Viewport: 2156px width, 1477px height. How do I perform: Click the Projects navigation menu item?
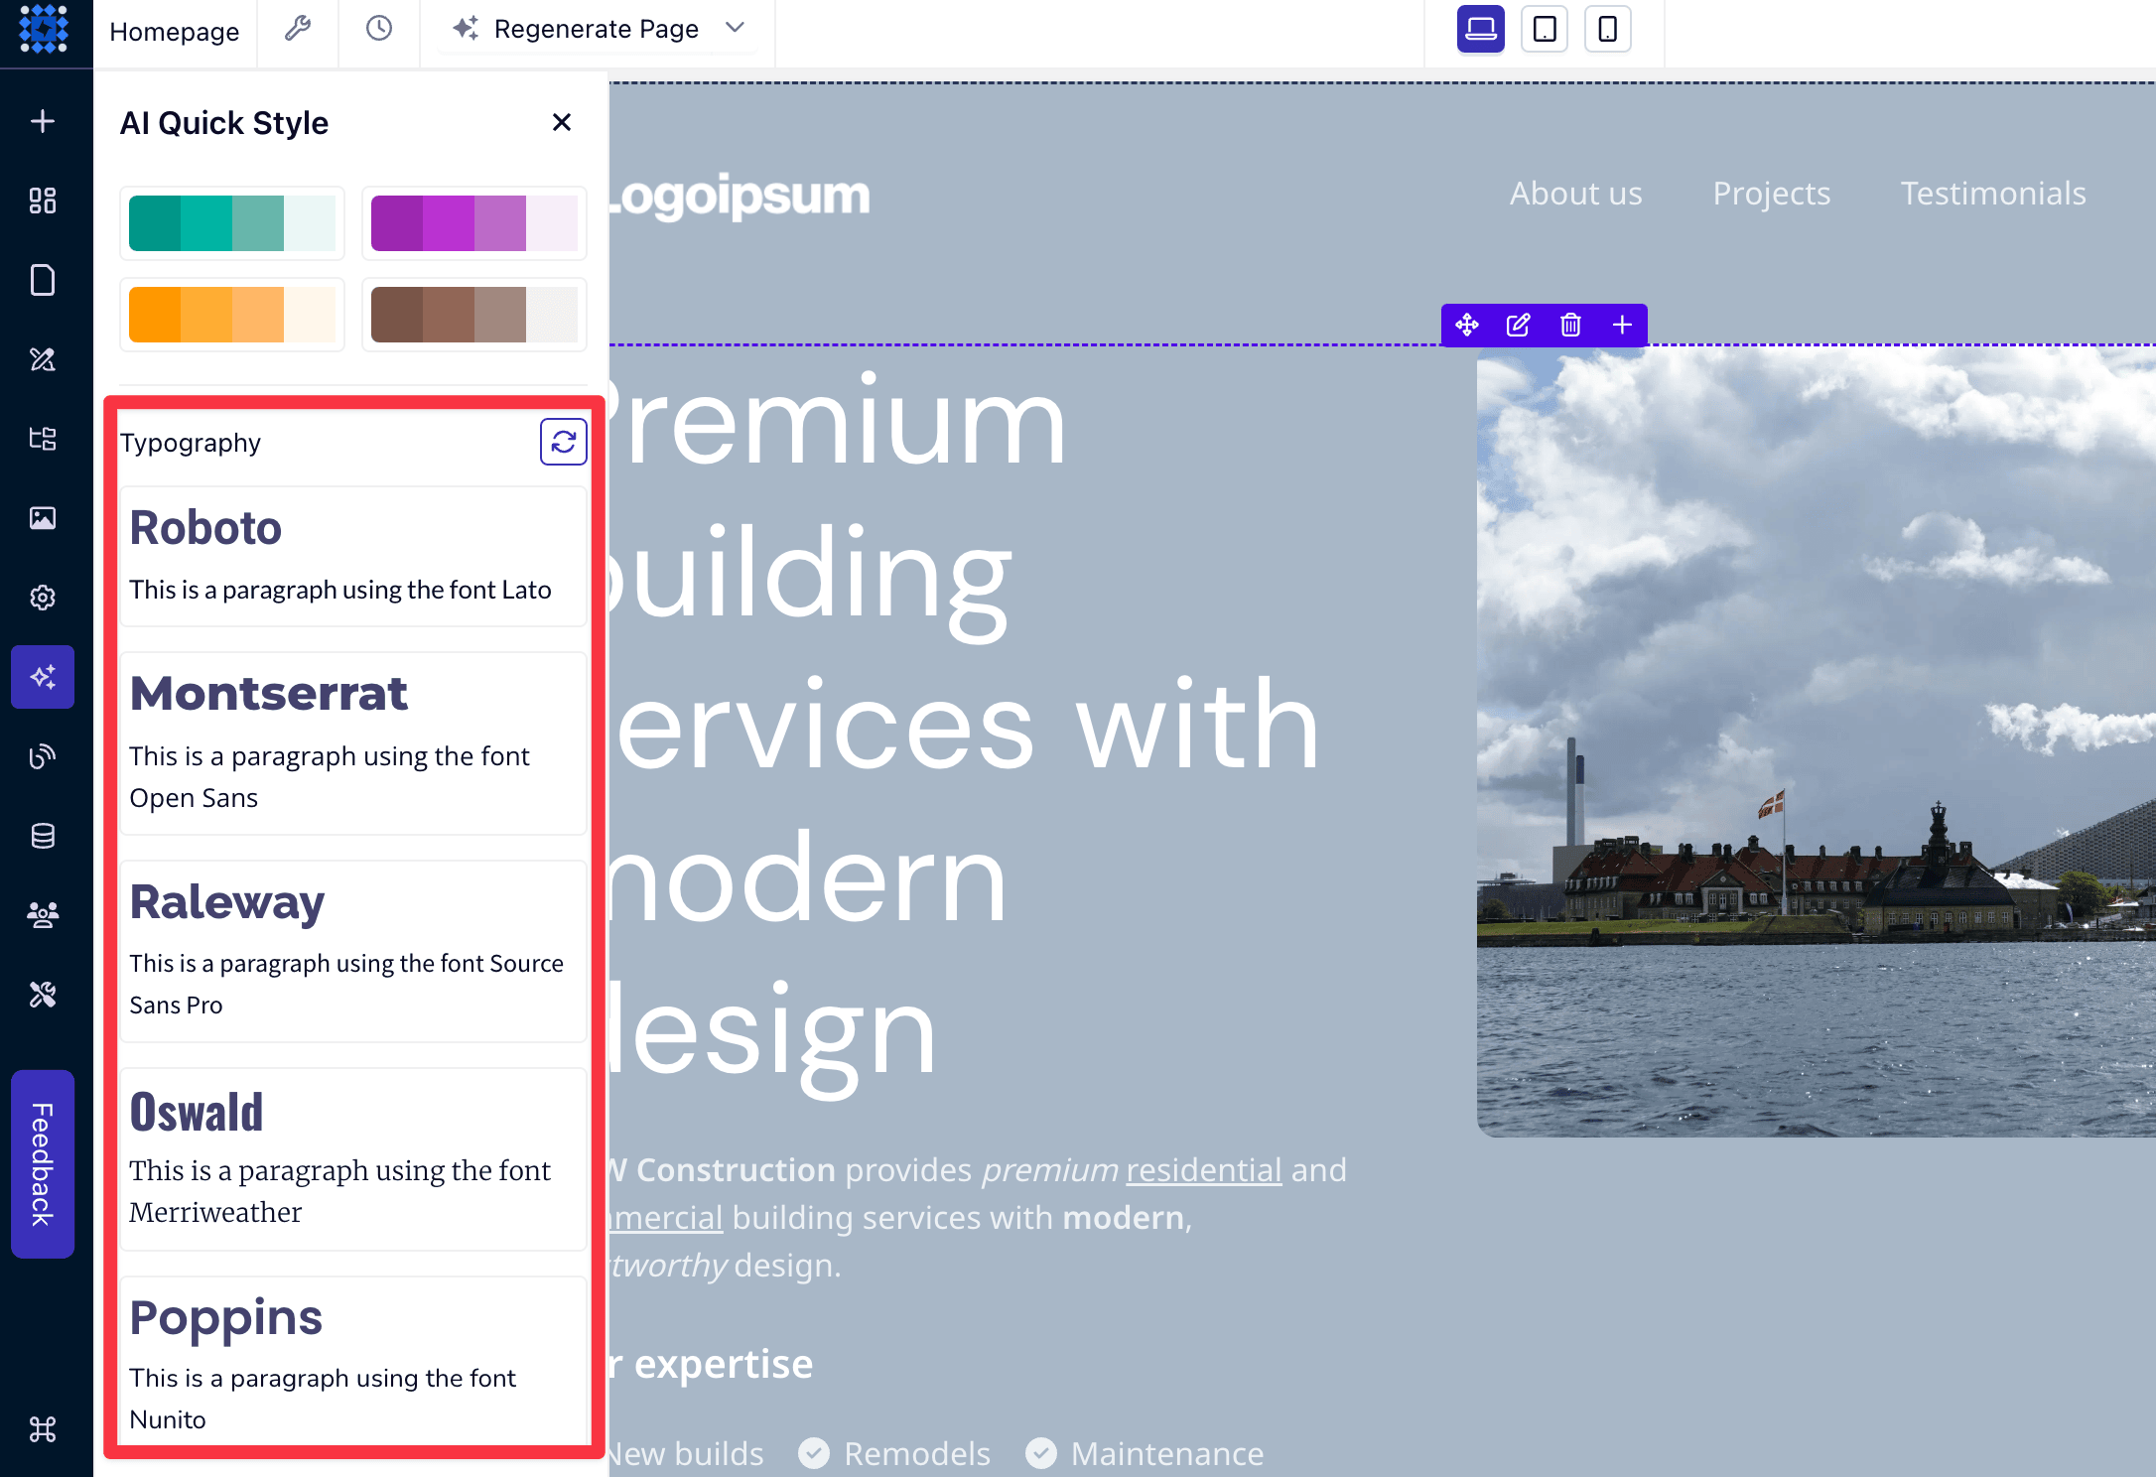point(1771,195)
